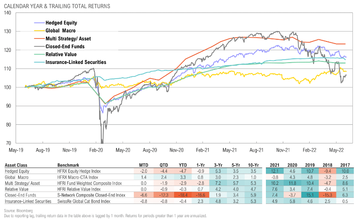Click the Closed-End Funds YTD cell -18.4
Image resolution: width=359 pixels, height=219 pixels.
pos(183,195)
